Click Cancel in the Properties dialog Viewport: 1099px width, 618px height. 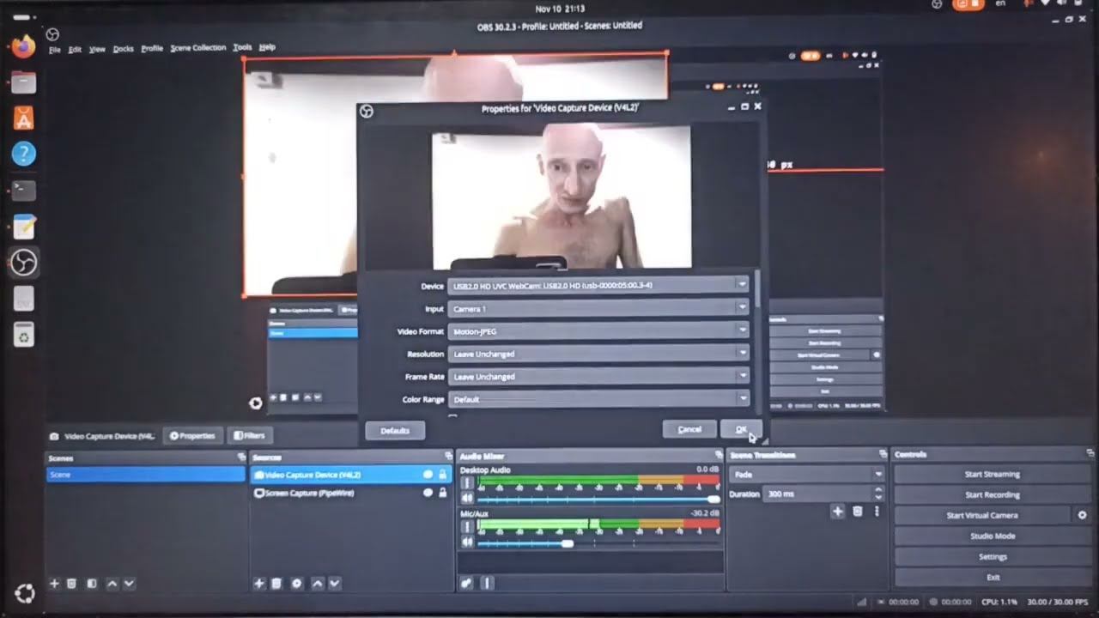[x=689, y=429]
